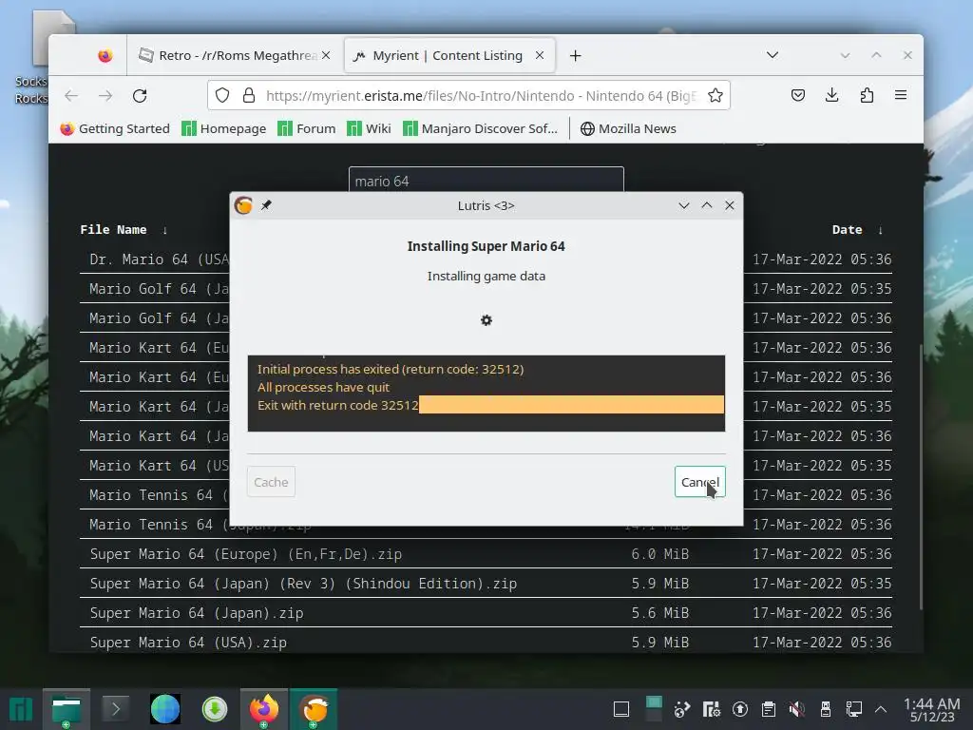Open Getting Started bookmark
973x730 pixels.
[115, 128]
